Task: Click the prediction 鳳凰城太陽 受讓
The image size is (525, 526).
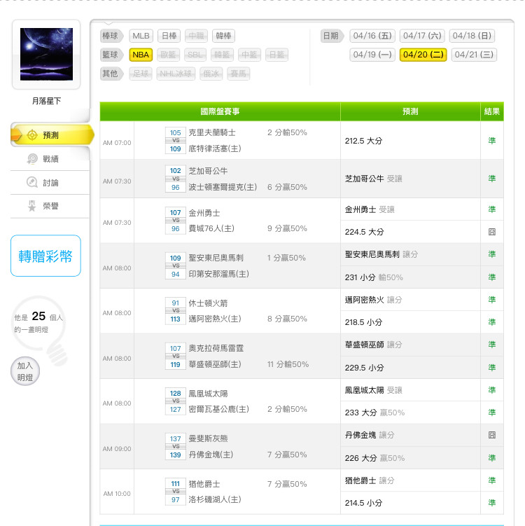Action: click(374, 390)
